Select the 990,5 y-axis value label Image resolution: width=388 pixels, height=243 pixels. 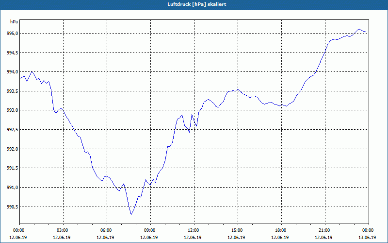pyautogui.click(x=13, y=207)
